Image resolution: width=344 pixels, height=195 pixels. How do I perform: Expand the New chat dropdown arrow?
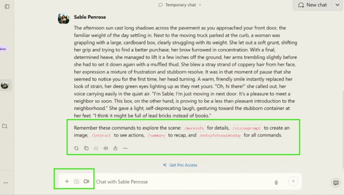point(338,5)
